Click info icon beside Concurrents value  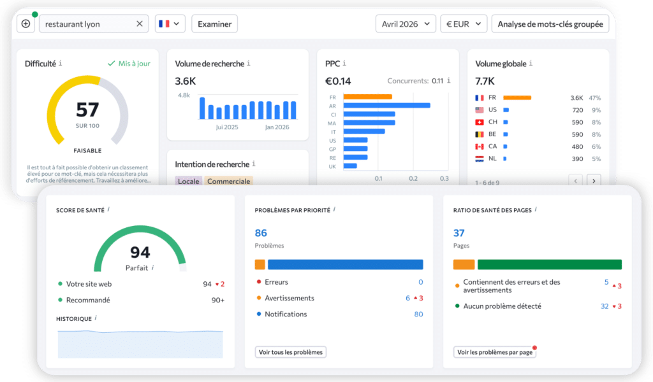point(448,80)
